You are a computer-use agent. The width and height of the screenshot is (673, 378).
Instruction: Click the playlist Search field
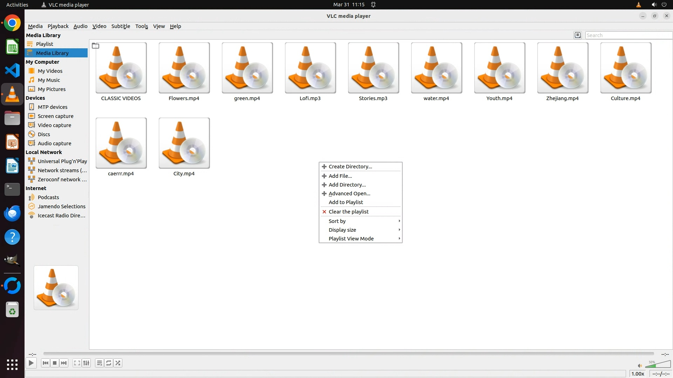tap(627, 35)
